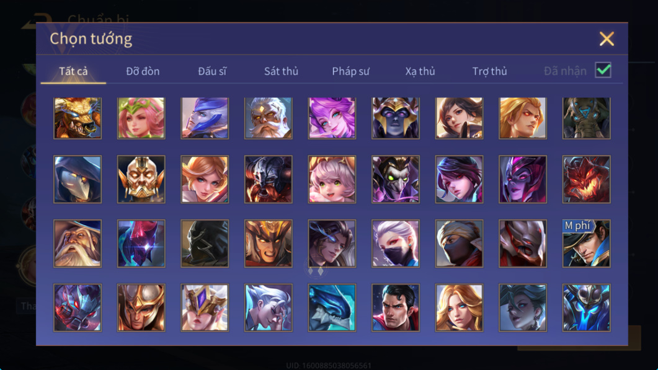Viewport: 658px width, 370px height.
Task: Choose the red demon-faced hero
Action: click(586, 180)
